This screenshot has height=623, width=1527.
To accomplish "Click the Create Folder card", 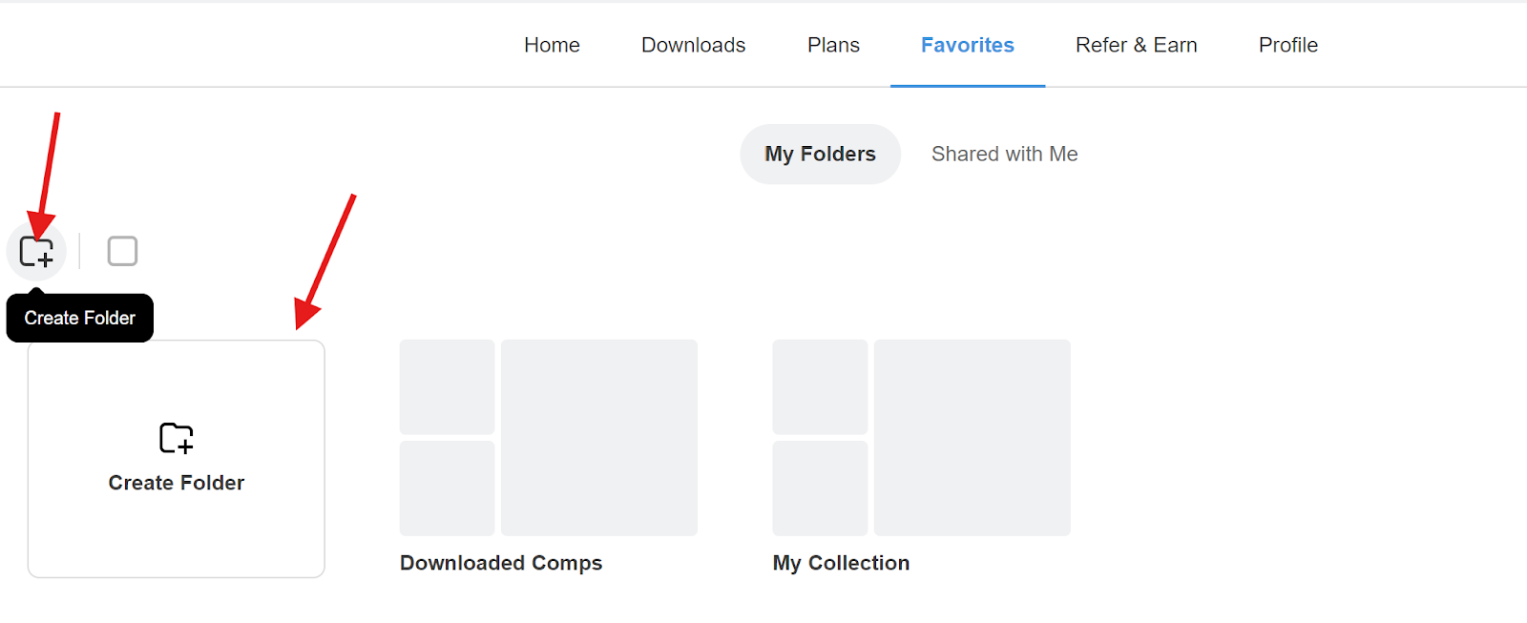I will [176, 459].
